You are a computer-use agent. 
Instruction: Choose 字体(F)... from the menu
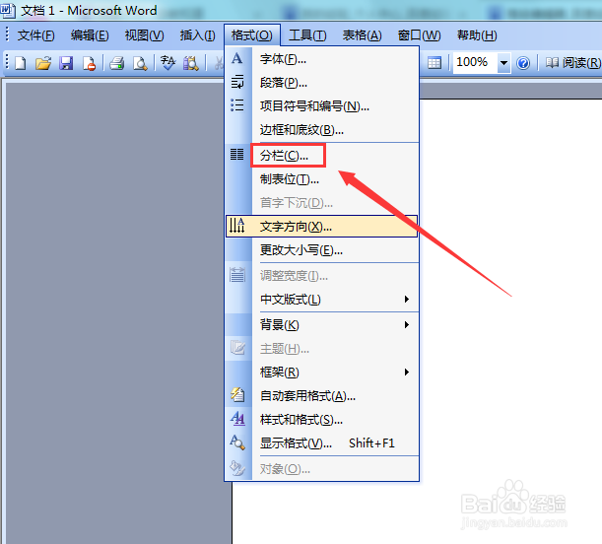click(322, 59)
